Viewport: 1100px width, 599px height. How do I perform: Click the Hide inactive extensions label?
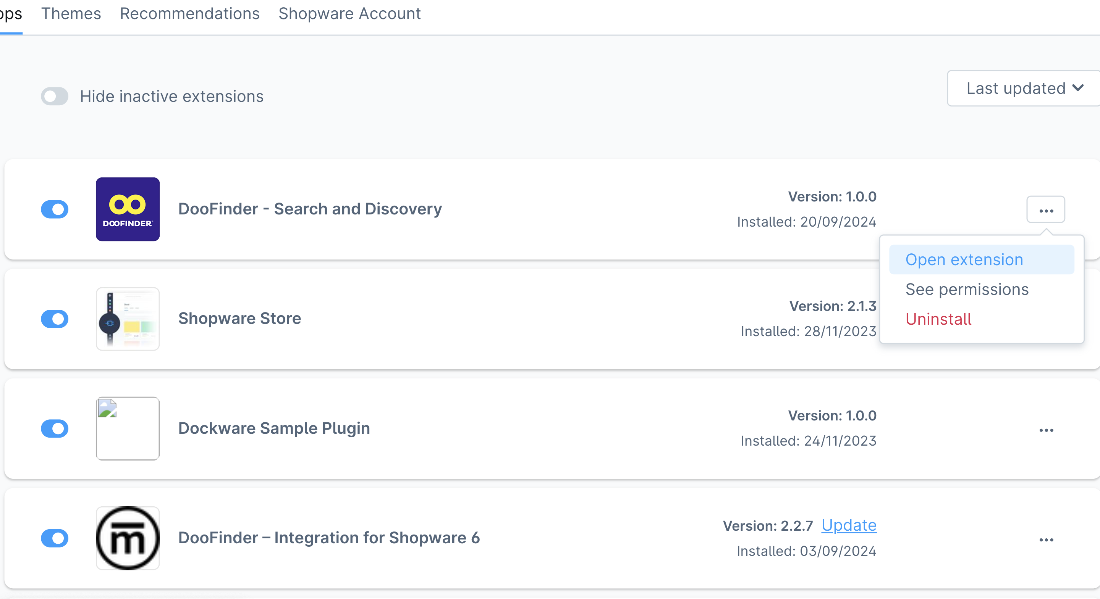[171, 96]
